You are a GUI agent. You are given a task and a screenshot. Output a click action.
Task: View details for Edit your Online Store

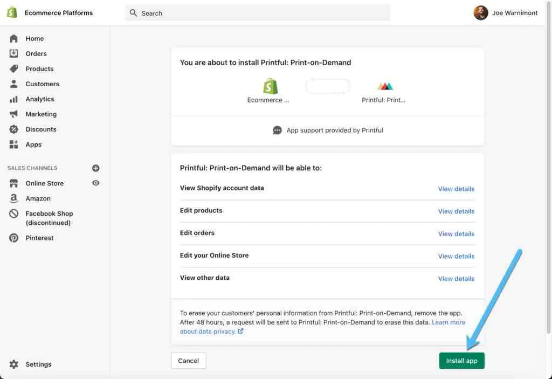pos(456,256)
